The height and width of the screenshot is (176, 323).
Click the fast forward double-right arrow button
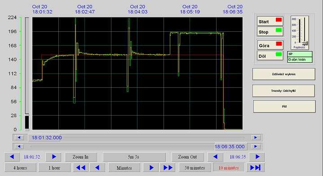pos(168,167)
